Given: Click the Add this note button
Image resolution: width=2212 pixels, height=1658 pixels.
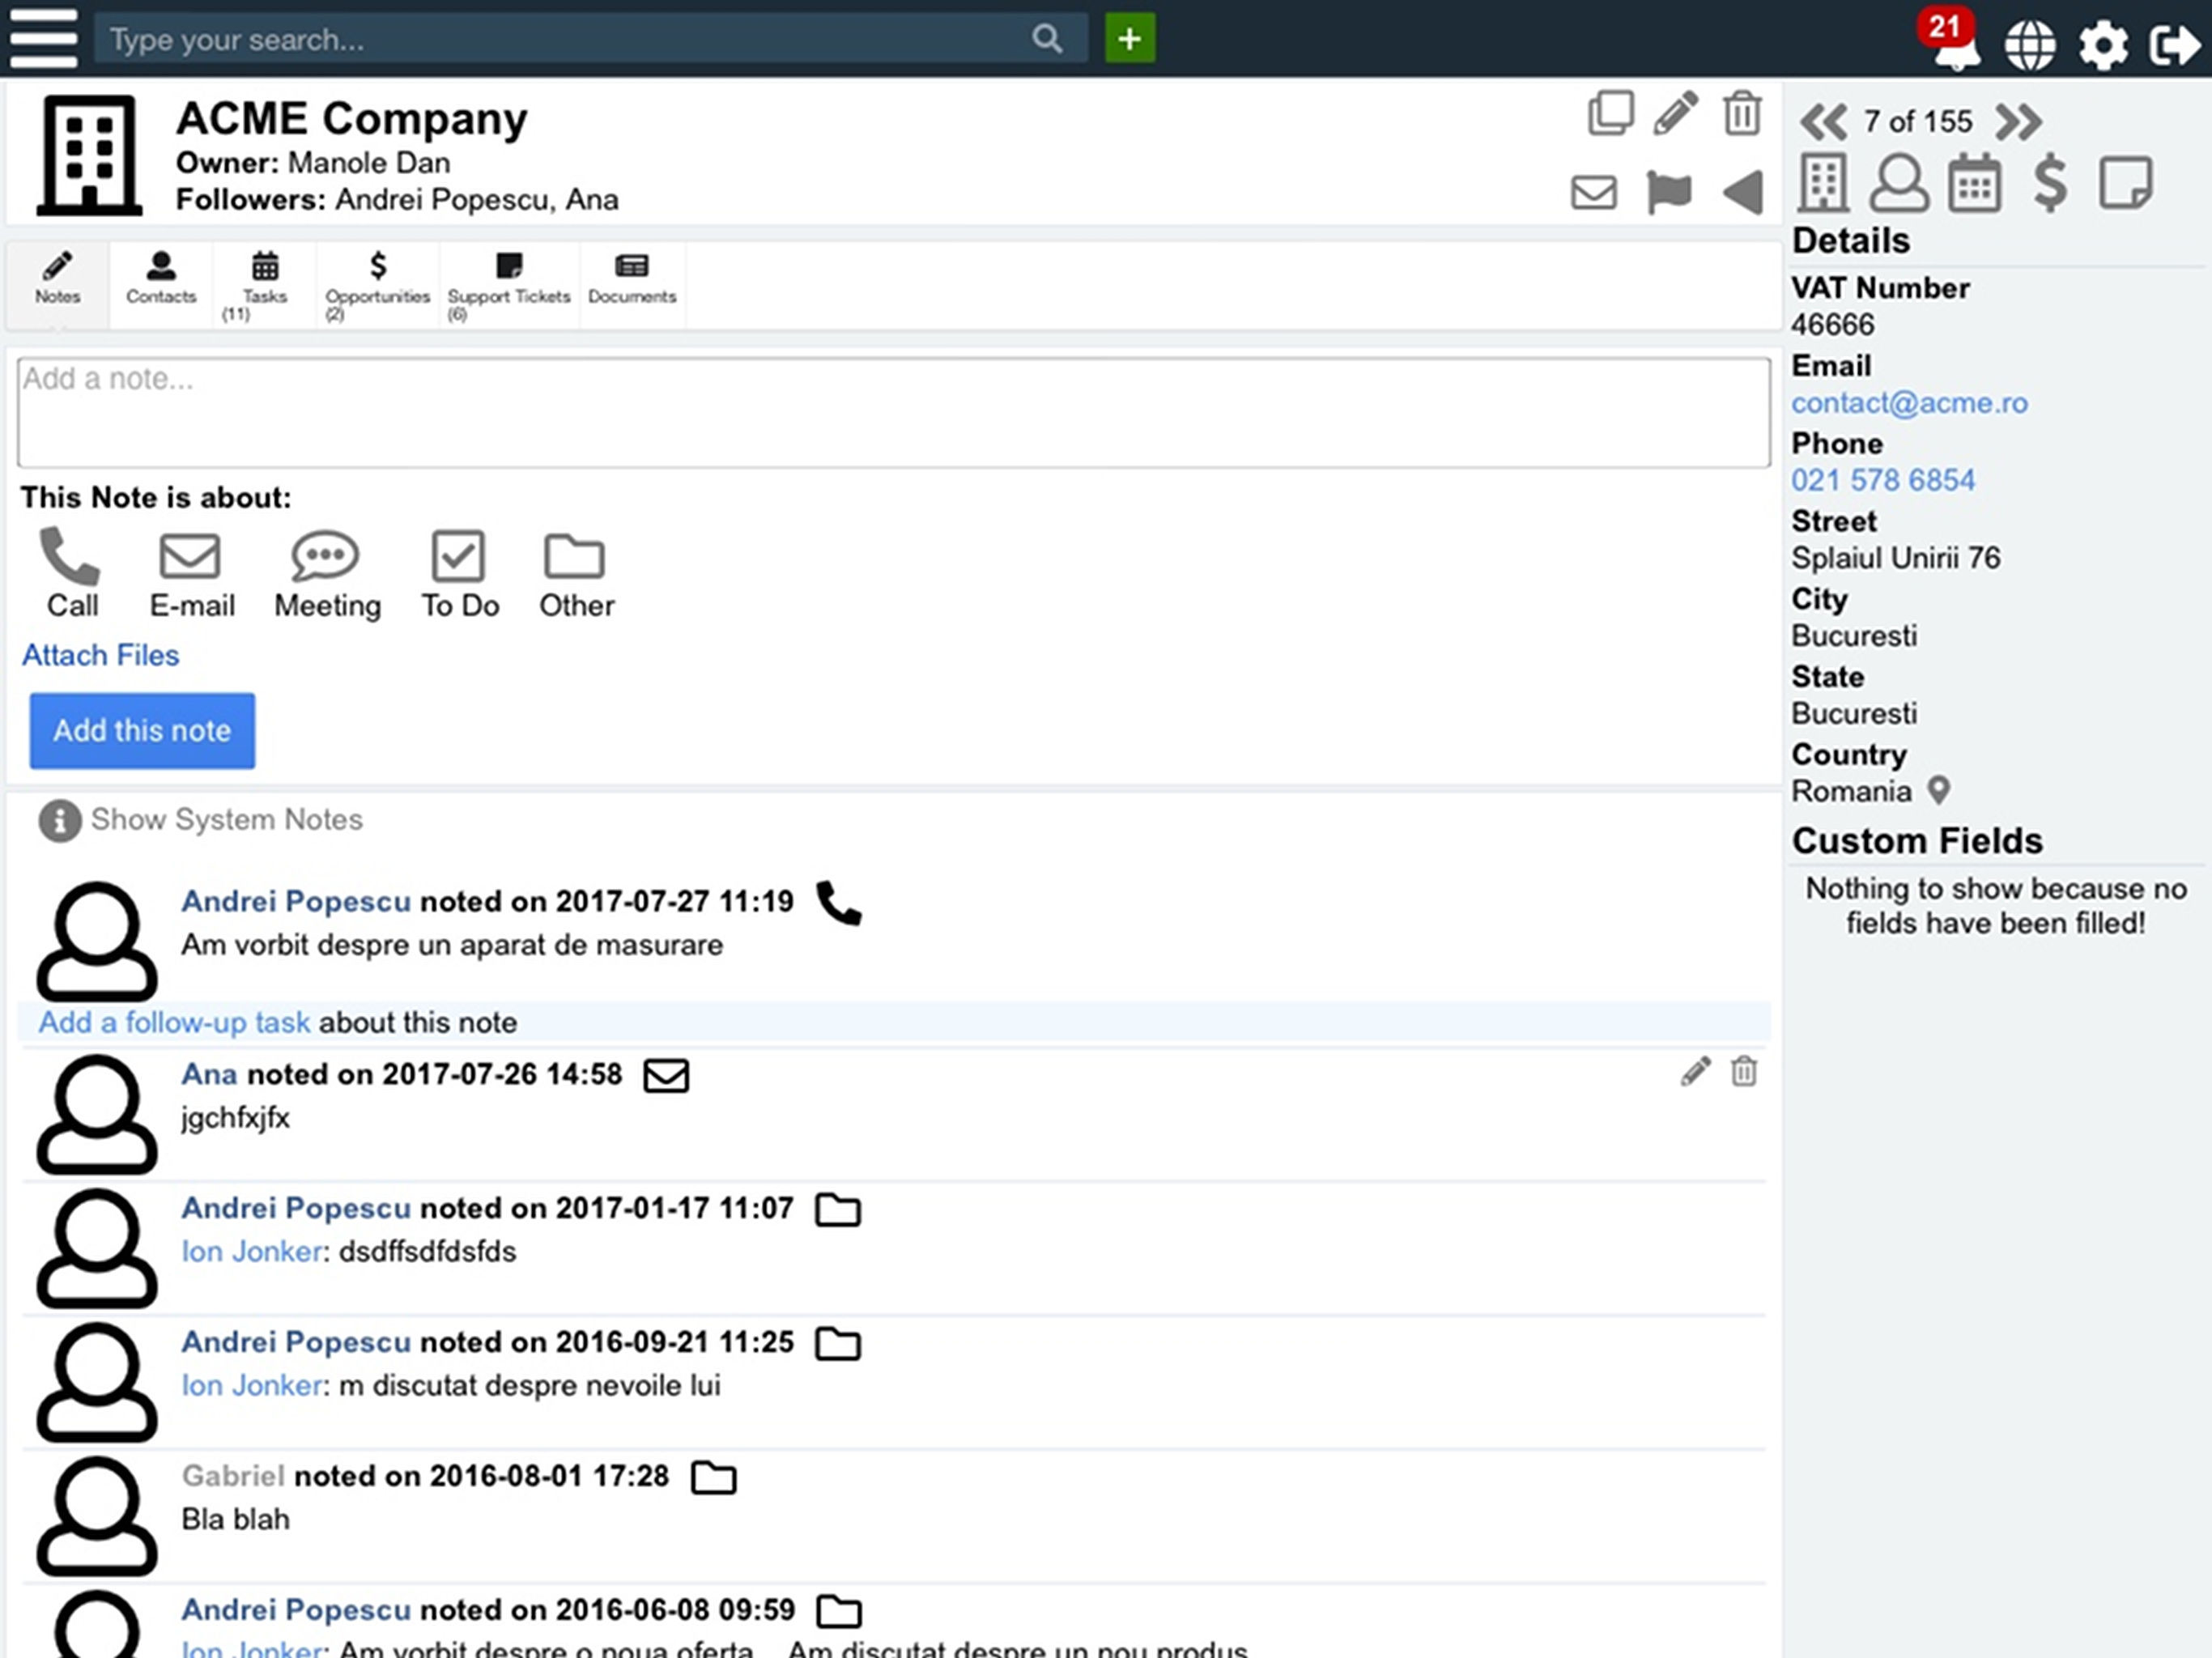Looking at the screenshot, I should [x=142, y=731].
